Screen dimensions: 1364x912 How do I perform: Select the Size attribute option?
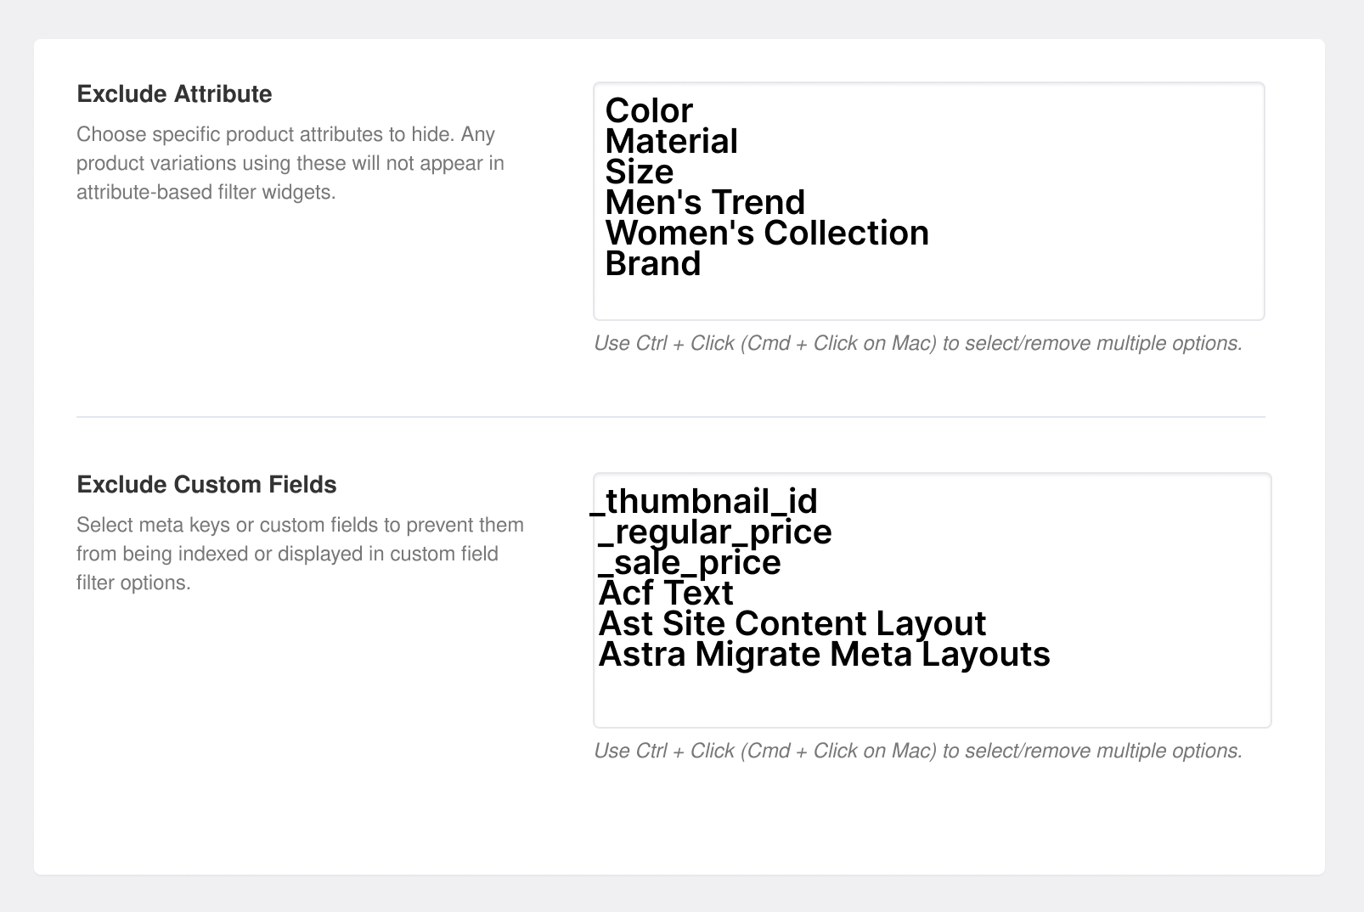[x=638, y=172]
